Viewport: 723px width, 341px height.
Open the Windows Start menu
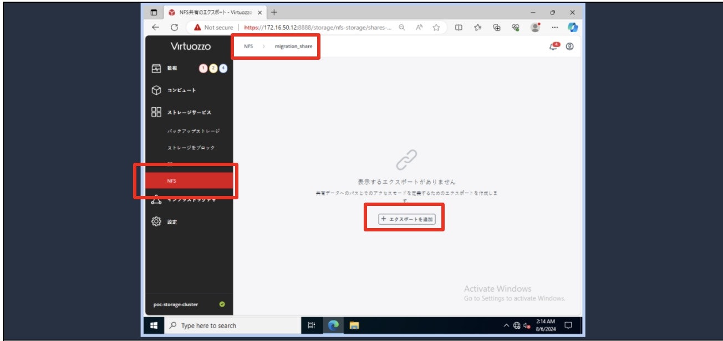tap(153, 325)
